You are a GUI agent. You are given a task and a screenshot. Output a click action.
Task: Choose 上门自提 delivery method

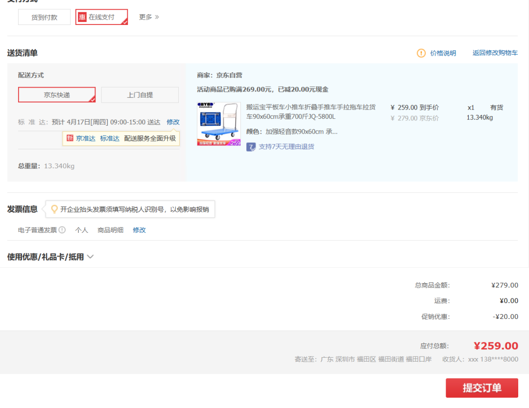(140, 95)
